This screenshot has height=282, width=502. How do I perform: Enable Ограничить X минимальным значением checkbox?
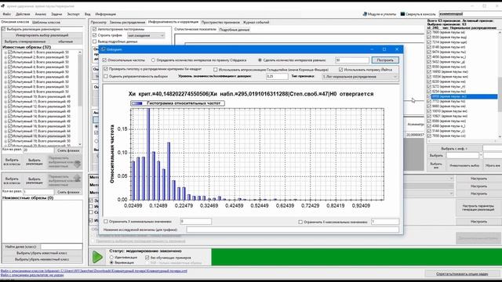[106, 221]
